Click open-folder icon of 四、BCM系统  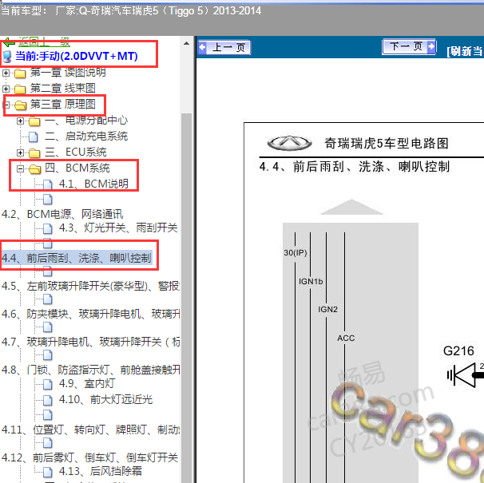tap(35, 168)
